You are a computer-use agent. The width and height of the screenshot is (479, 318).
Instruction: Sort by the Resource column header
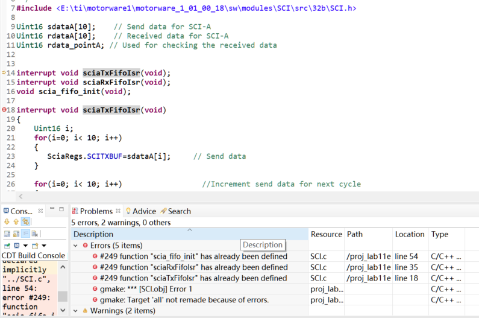click(326, 234)
